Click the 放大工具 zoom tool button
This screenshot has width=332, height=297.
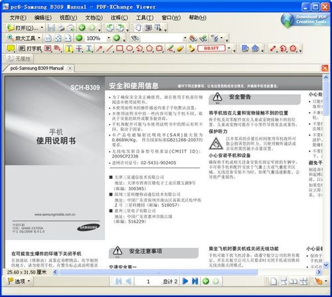click(x=21, y=38)
